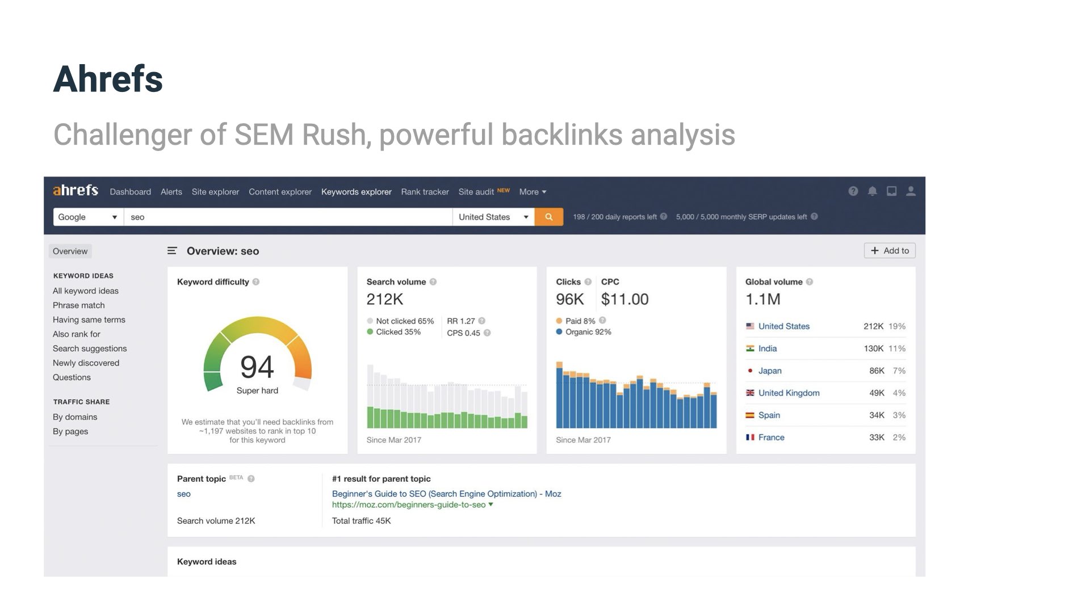Click the Japan flag icon

[750, 371]
